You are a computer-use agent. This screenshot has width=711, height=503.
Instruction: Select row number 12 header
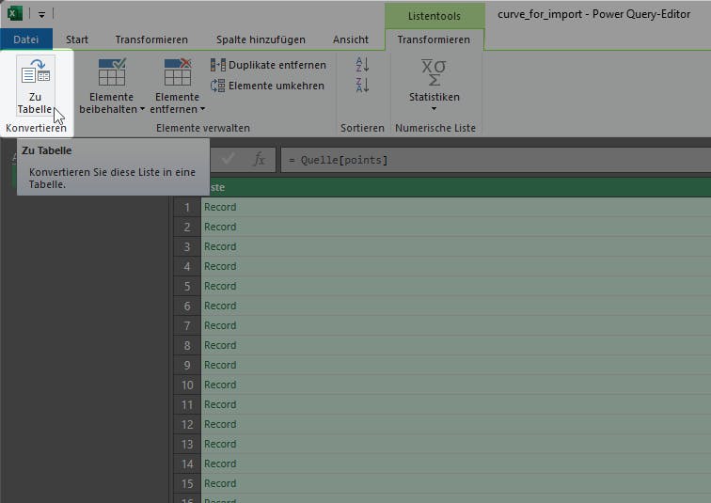(x=187, y=424)
